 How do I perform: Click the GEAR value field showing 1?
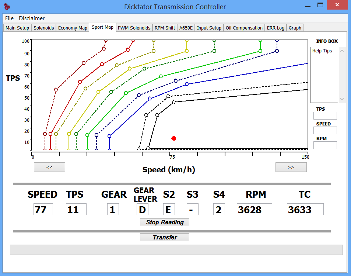click(x=113, y=210)
